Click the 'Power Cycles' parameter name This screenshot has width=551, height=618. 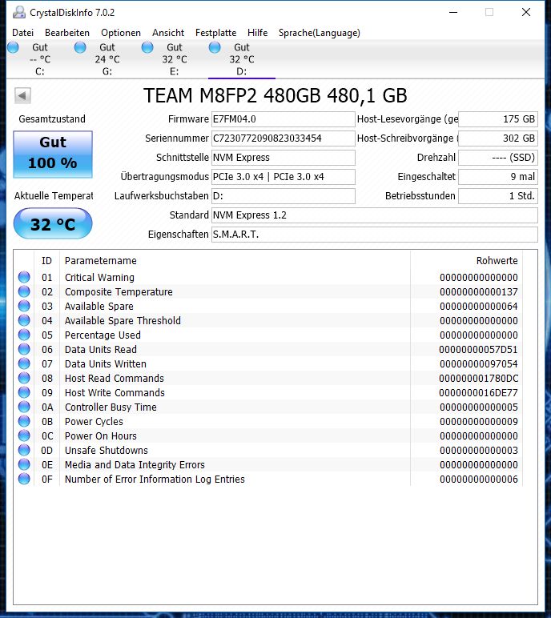click(94, 421)
